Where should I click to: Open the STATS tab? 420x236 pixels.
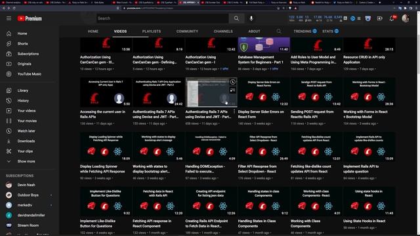click(x=330, y=31)
